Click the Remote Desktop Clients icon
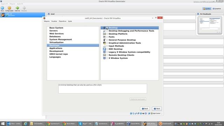This screenshot has height=126, width=224. pos(104,55)
